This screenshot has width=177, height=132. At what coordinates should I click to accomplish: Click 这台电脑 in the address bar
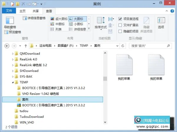[x=45, y=46]
